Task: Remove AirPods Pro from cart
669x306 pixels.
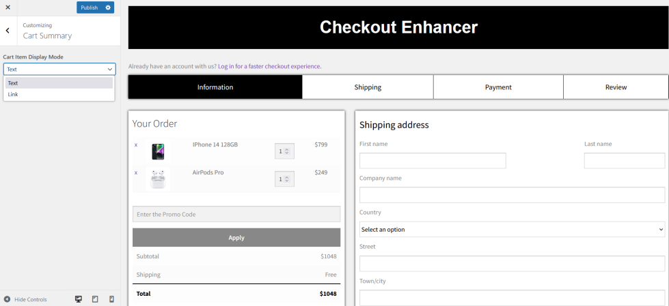Action: click(x=136, y=172)
